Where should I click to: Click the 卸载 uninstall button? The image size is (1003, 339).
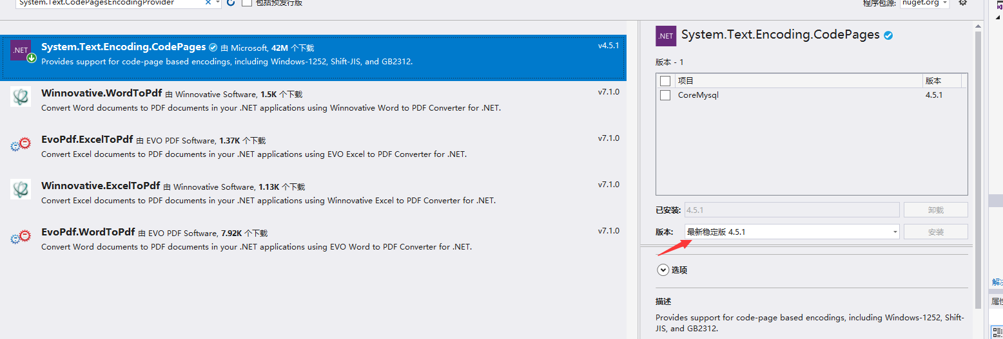click(935, 210)
